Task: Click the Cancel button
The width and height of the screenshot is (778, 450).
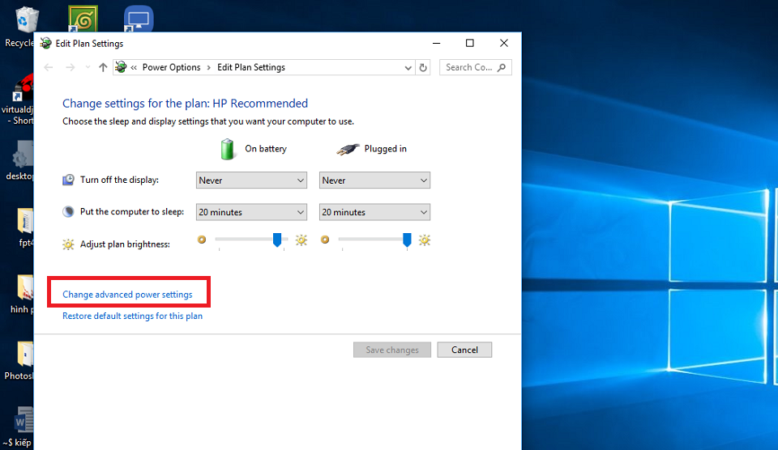Action: (464, 350)
